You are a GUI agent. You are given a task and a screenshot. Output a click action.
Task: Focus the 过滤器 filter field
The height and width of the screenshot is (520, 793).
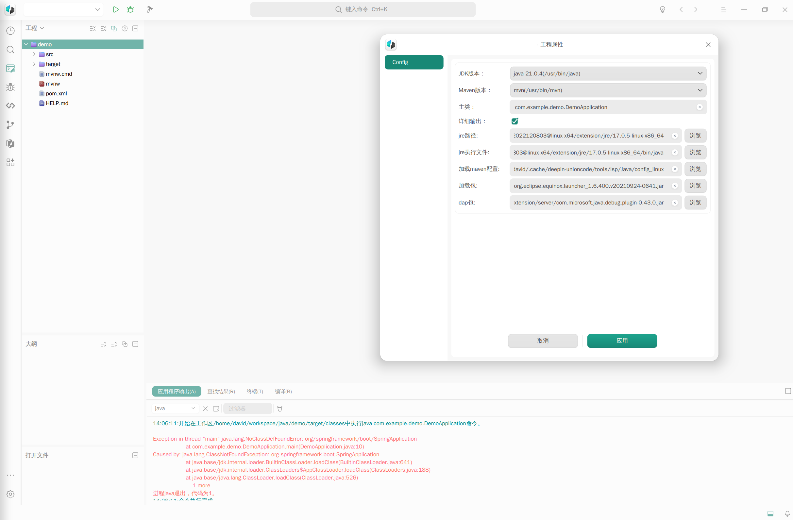tap(248, 409)
